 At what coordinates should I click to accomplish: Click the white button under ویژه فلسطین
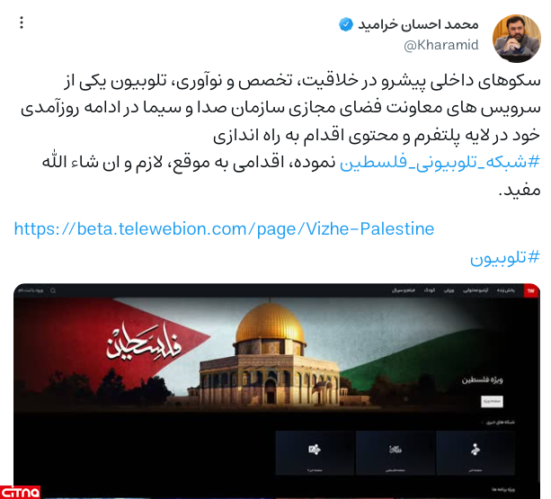click(492, 401)
